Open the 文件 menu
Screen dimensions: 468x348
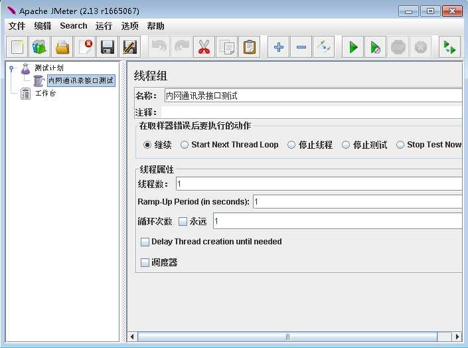pos(17,26)
